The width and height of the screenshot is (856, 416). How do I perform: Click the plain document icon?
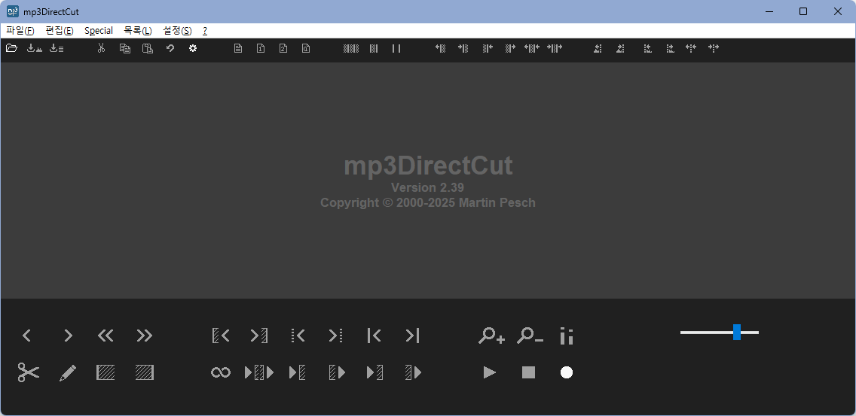238,48
